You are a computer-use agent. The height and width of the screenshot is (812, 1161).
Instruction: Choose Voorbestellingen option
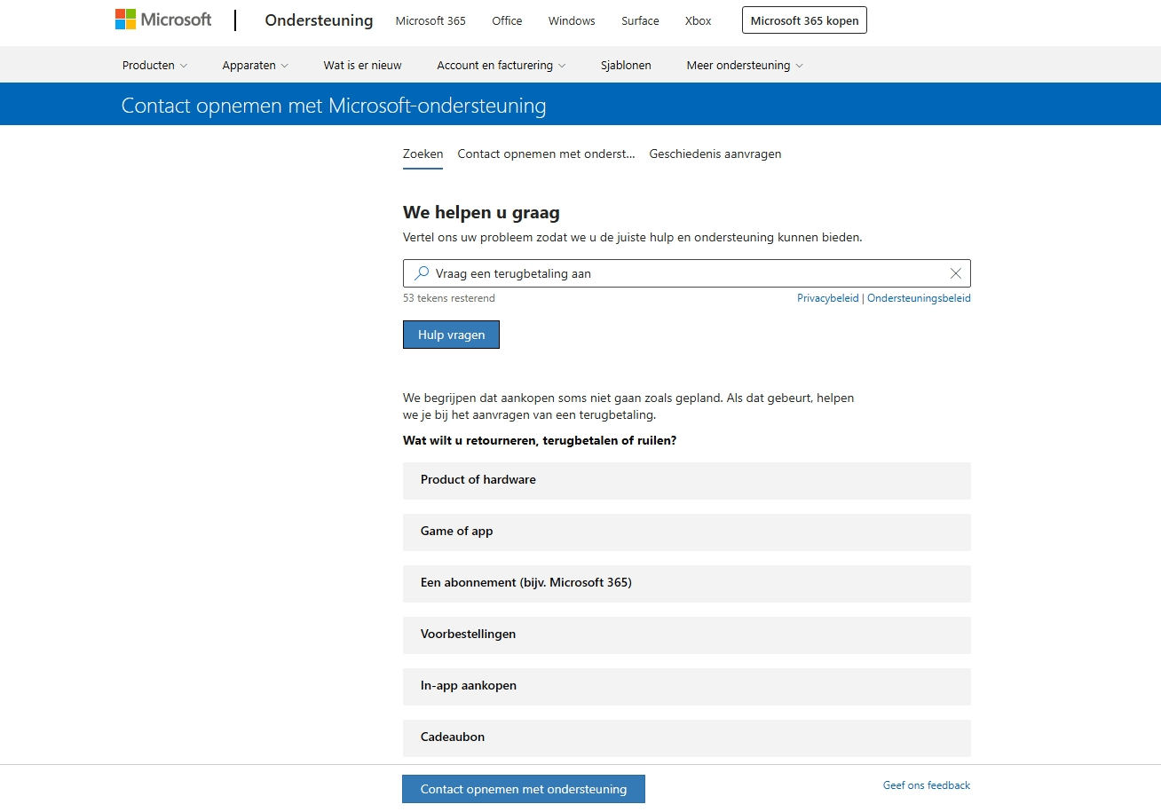(687, 635)
